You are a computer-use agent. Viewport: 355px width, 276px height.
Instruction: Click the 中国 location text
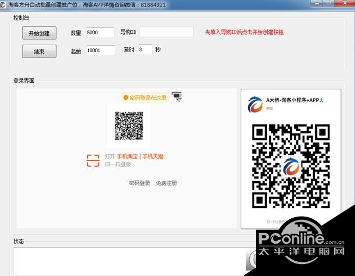(269, 108)
